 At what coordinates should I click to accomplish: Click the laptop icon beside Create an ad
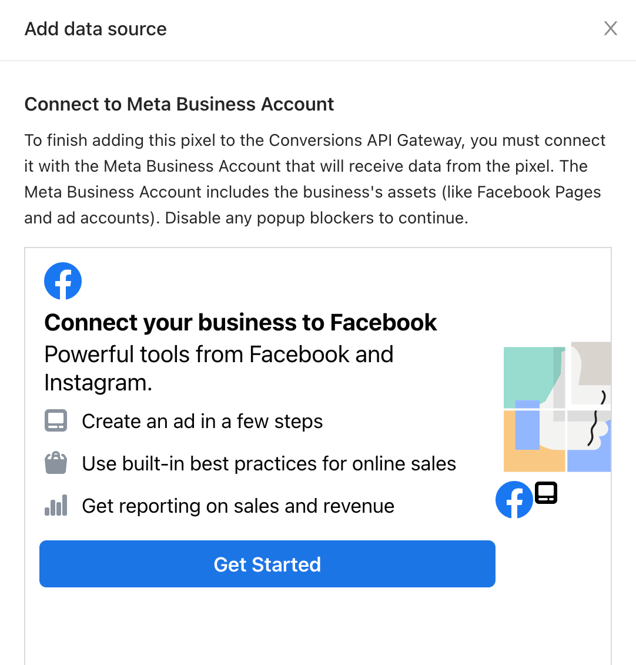click(x=56, y=420)
